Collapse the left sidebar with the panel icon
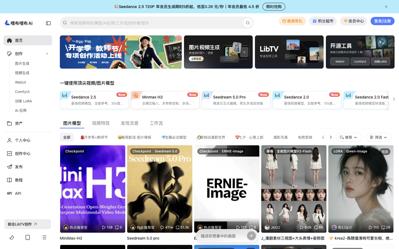This screenshot has width=399, height=249. pyautogui.click(x=48, y=23)
